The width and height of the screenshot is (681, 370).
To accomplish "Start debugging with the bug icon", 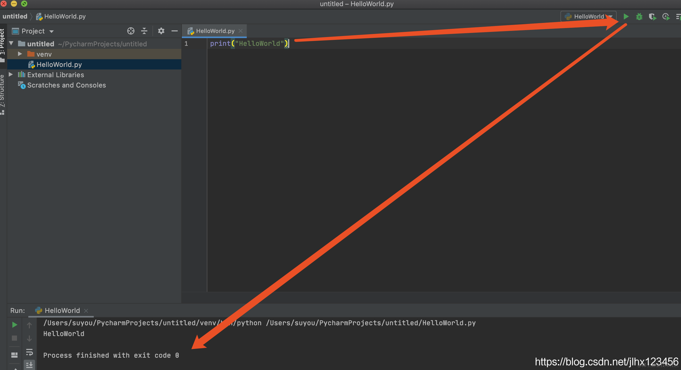I will coord(639,17).
